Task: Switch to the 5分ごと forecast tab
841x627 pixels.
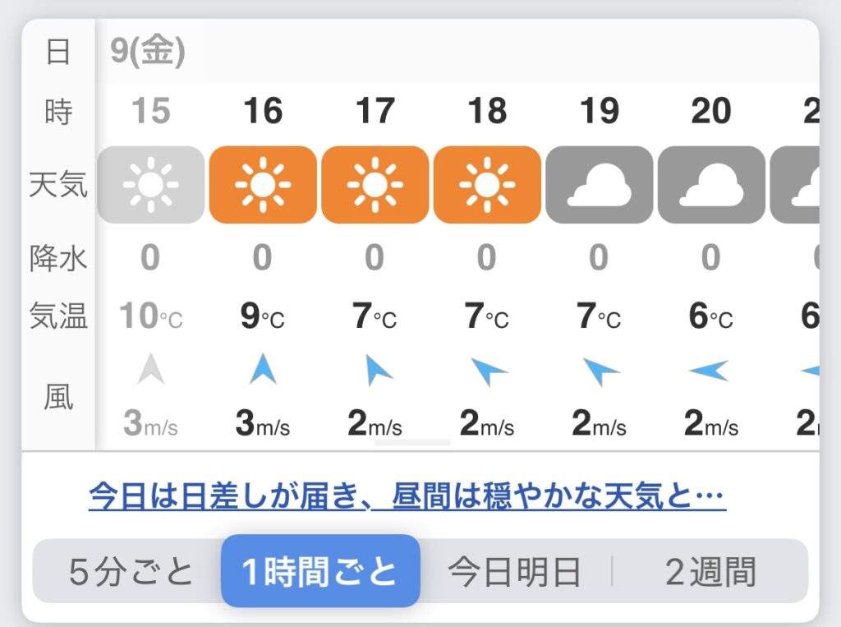Action: click(x=131, y=572)
